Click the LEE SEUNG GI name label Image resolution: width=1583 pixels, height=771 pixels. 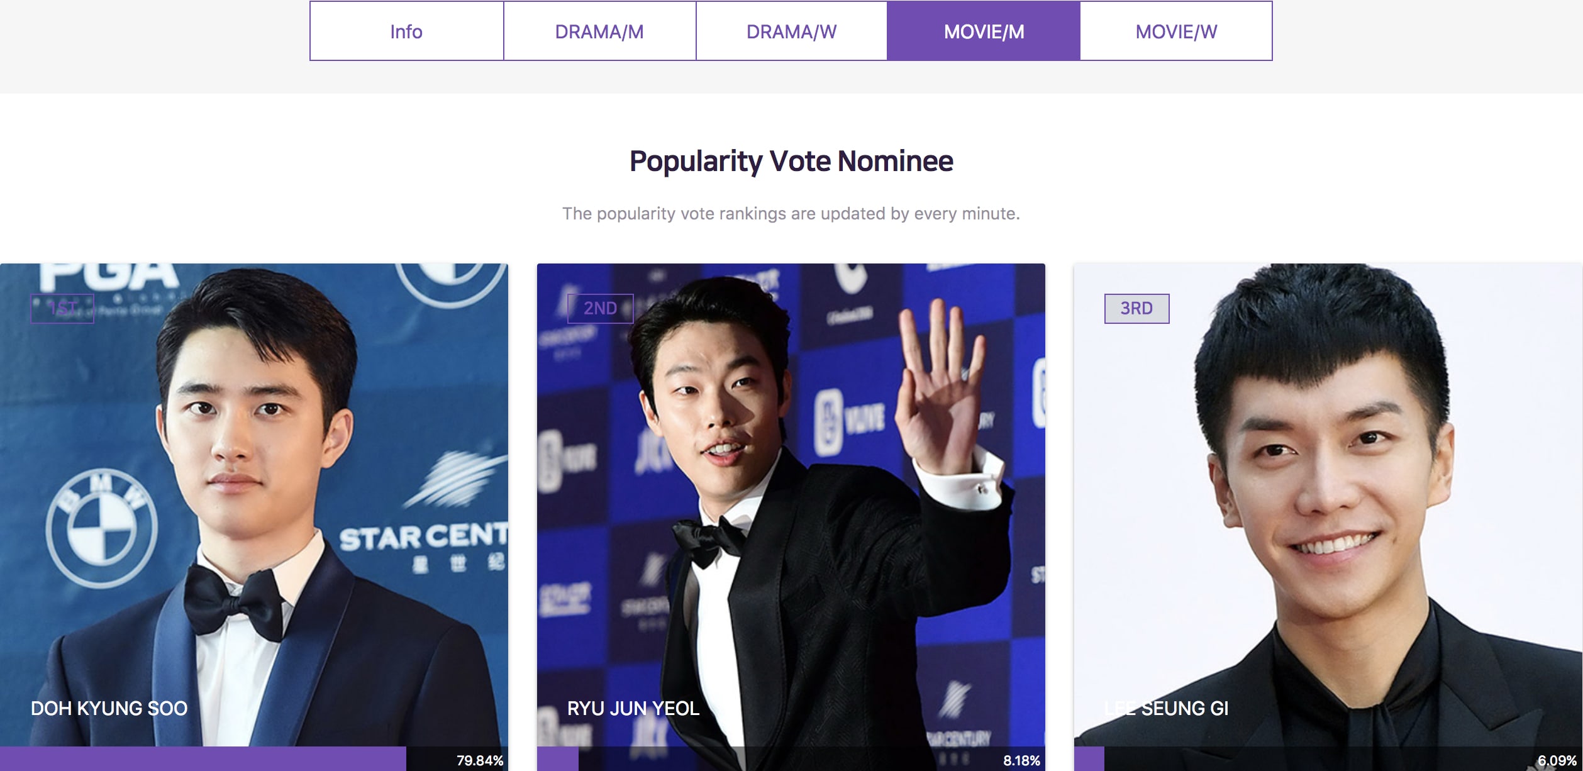click(x=1166, y=709)
